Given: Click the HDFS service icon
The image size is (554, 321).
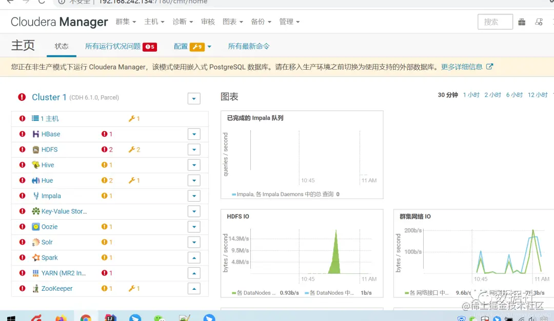Looking at the screenshot, I should pos(36,149).
